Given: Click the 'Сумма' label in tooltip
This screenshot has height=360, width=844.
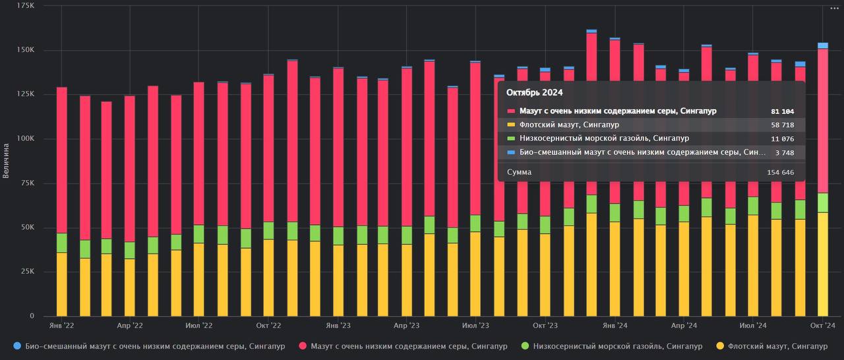Looking at the screenshot, I should 519,172.
